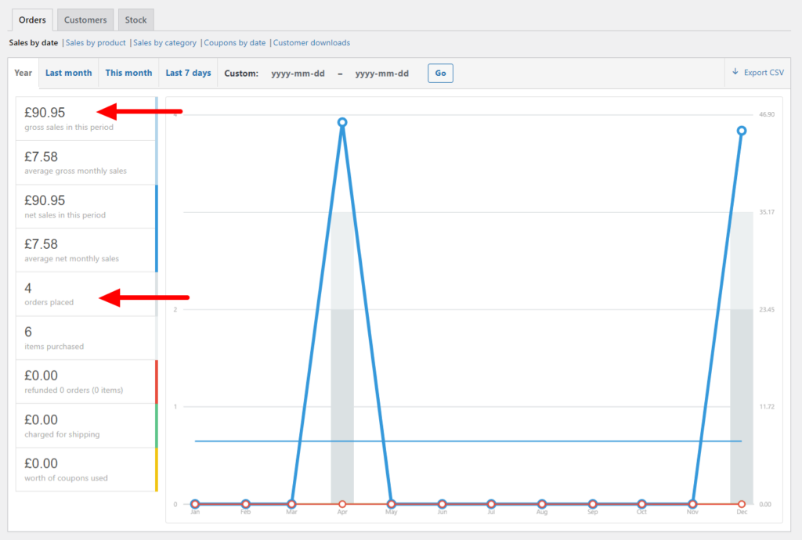Click the custom end date field
The height and width of the screenshot is (540, 802).
(381, 74)
